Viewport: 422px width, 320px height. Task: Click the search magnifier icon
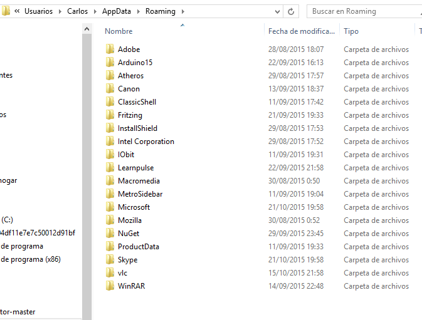point(417,11)
